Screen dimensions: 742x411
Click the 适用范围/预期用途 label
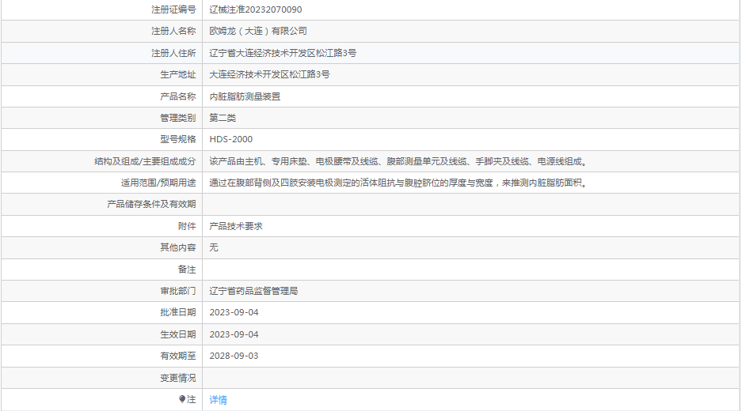click(158, 183)
